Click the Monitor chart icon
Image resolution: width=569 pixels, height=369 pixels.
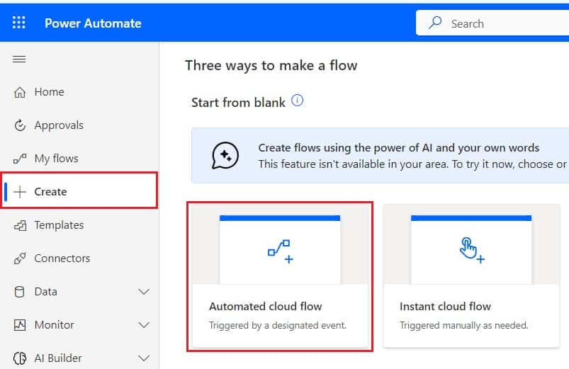[20, 325]
